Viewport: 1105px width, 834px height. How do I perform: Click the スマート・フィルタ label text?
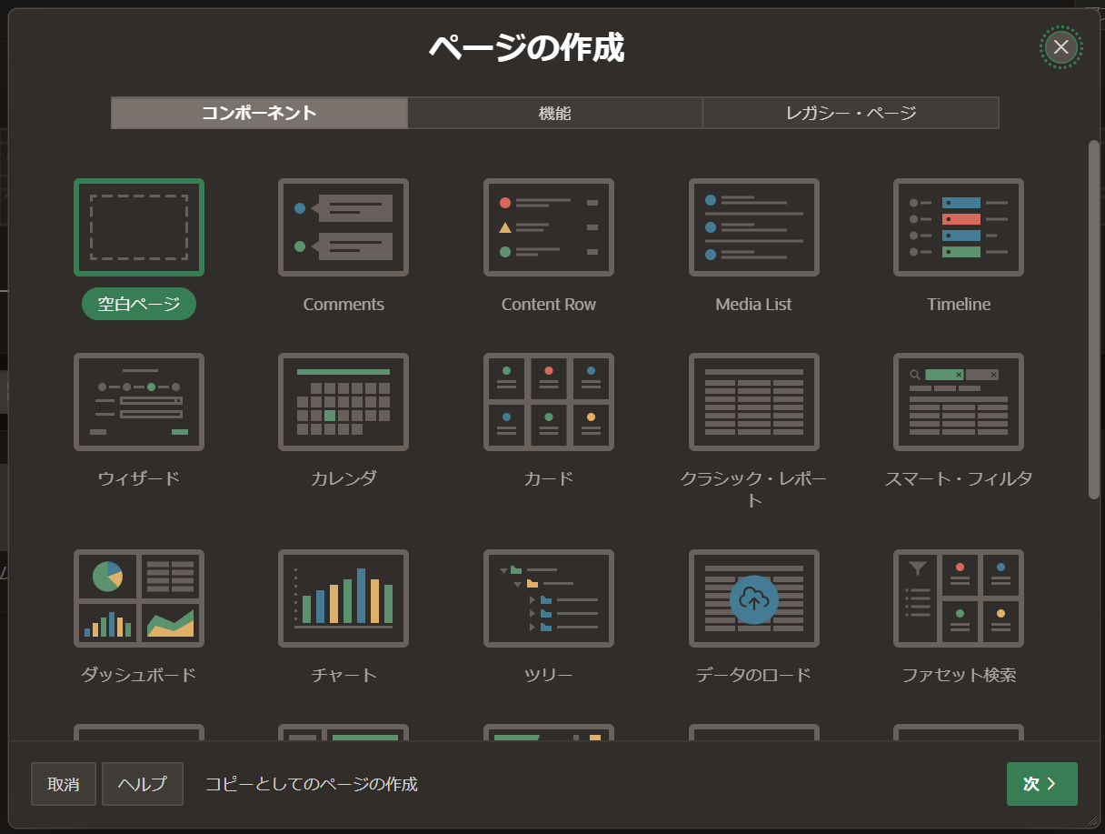pyautogui.click(x=959, y=478)
